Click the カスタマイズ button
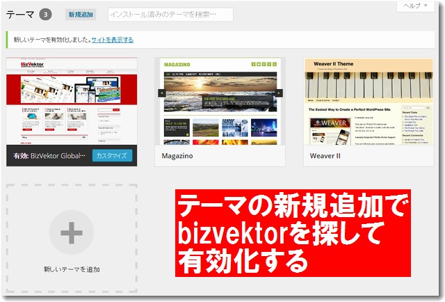The width and height of the screenshot is (445, 302). (112, 156)
